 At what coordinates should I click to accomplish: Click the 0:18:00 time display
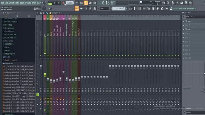[x=108, y=3]
